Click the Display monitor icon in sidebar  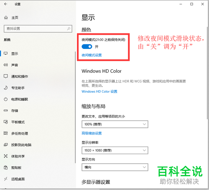coord(5,53)
